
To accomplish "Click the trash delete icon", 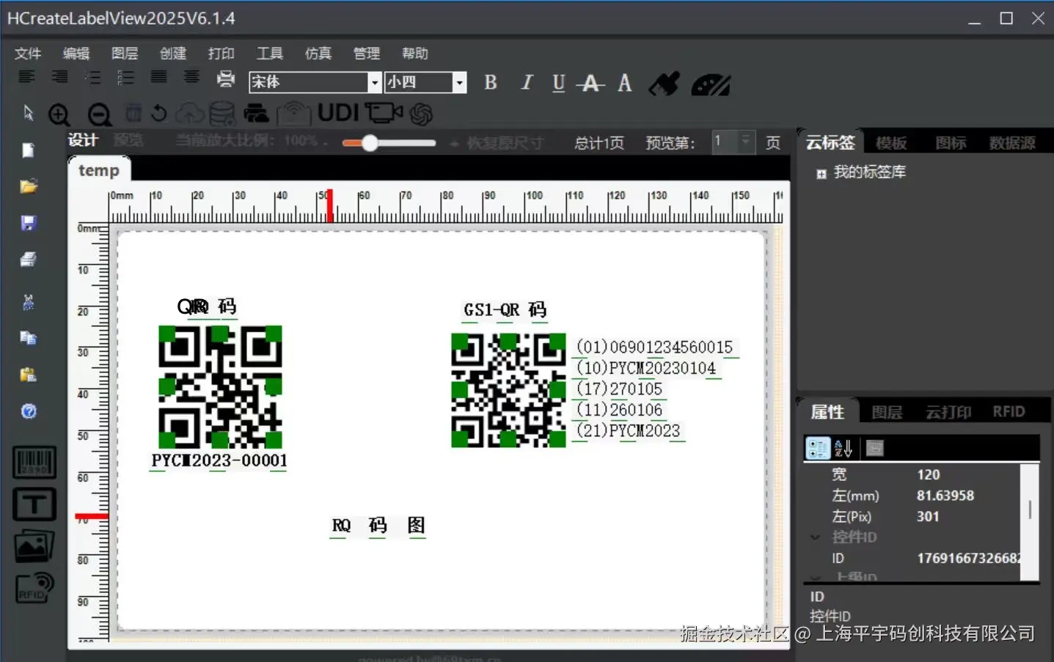I will (x=133, y=113).
